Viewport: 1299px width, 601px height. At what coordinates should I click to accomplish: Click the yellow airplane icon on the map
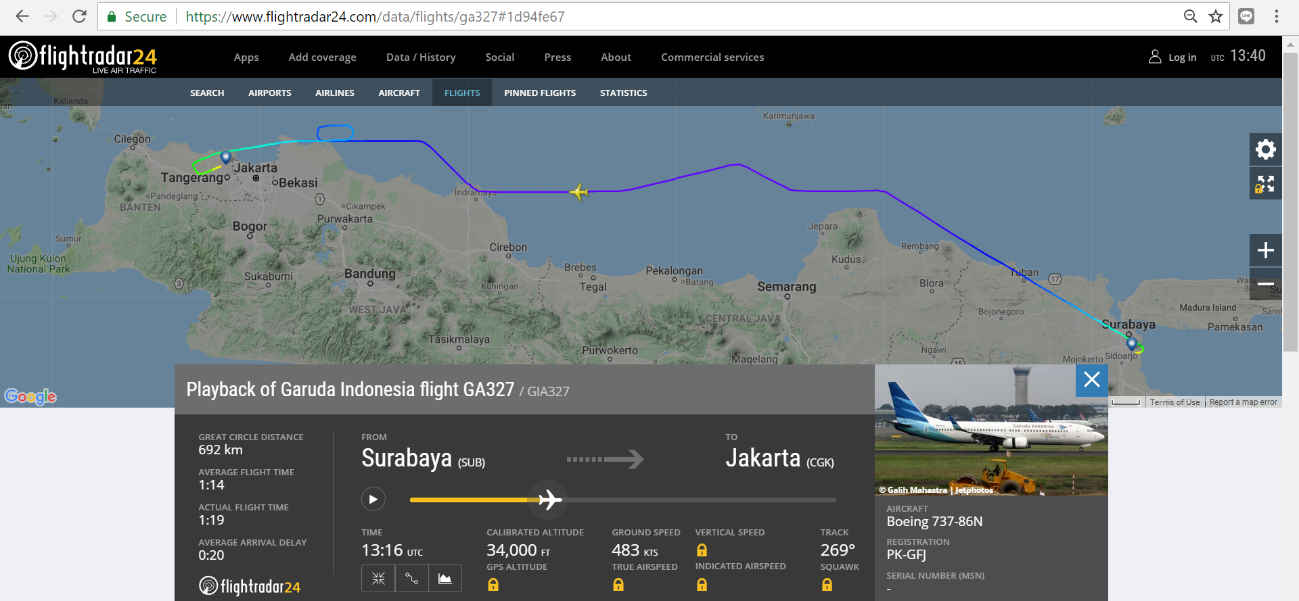[x=579, y=192]
